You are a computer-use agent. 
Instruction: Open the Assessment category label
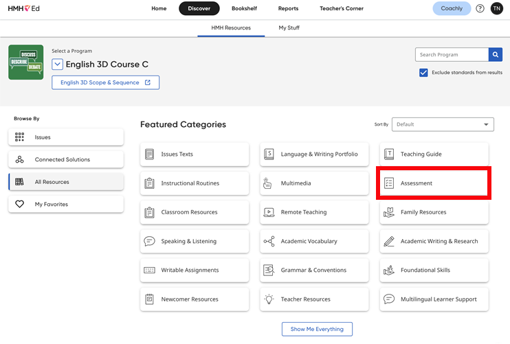point(417,183)
